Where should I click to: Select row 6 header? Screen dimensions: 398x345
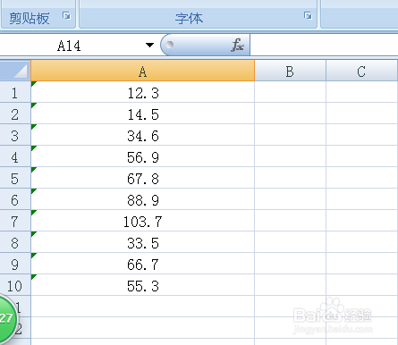[x=15, y=199]
